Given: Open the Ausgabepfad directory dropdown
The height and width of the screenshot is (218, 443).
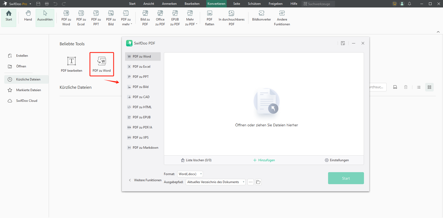Looking at the screenshot, I should pos(216,182).
